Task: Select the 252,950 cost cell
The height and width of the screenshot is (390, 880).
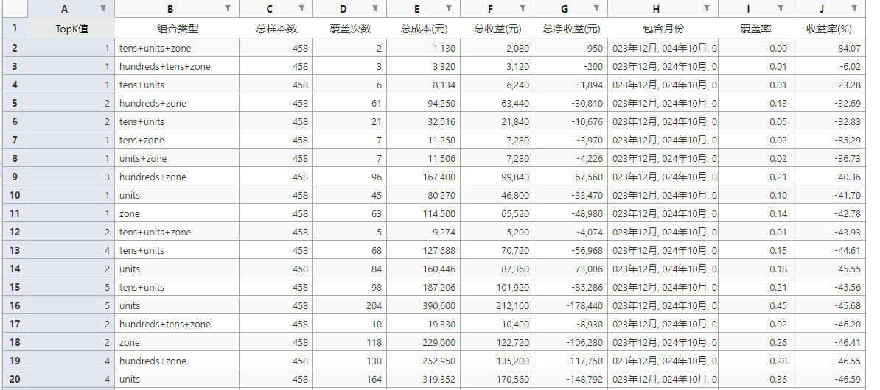Action: [424, 361]
